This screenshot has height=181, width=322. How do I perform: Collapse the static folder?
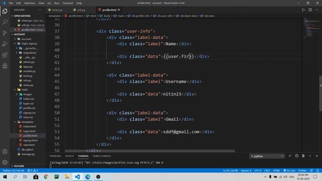(x=25, y=89)
